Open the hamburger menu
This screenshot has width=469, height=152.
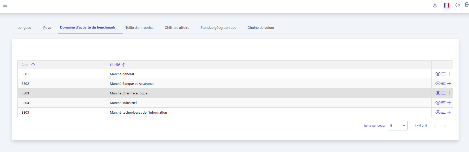click(x=5, y=5)
